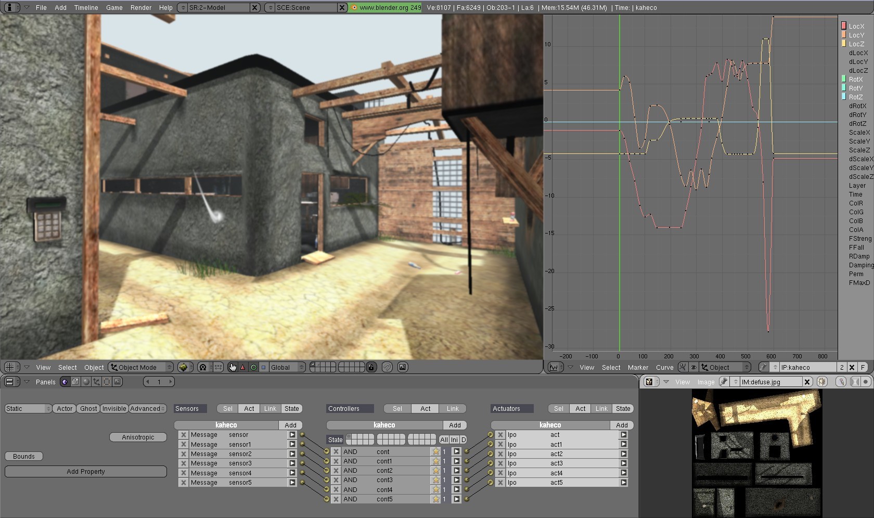Click the Add Property button
The width and height of the screenshot is (874, 518).
point(86,472)
